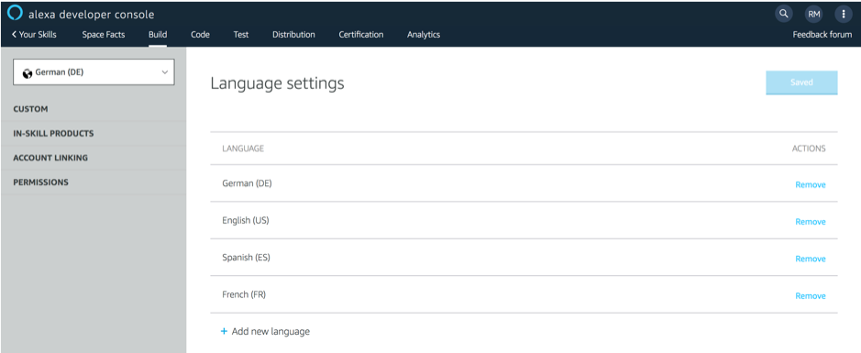Viewport: 861px width, 353px height.
Task: Select the CUSTOM sidebar section
Action: [x=31, y=109]
